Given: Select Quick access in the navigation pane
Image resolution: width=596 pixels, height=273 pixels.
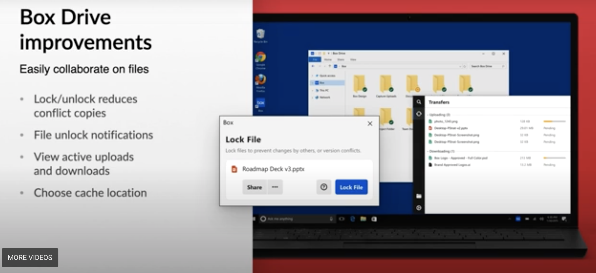Looking at the screenshot, I should pos(327,76).
